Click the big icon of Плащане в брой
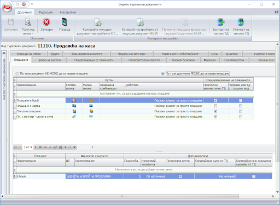This screenshot has width=280, height=205. [x=74, y=100]
